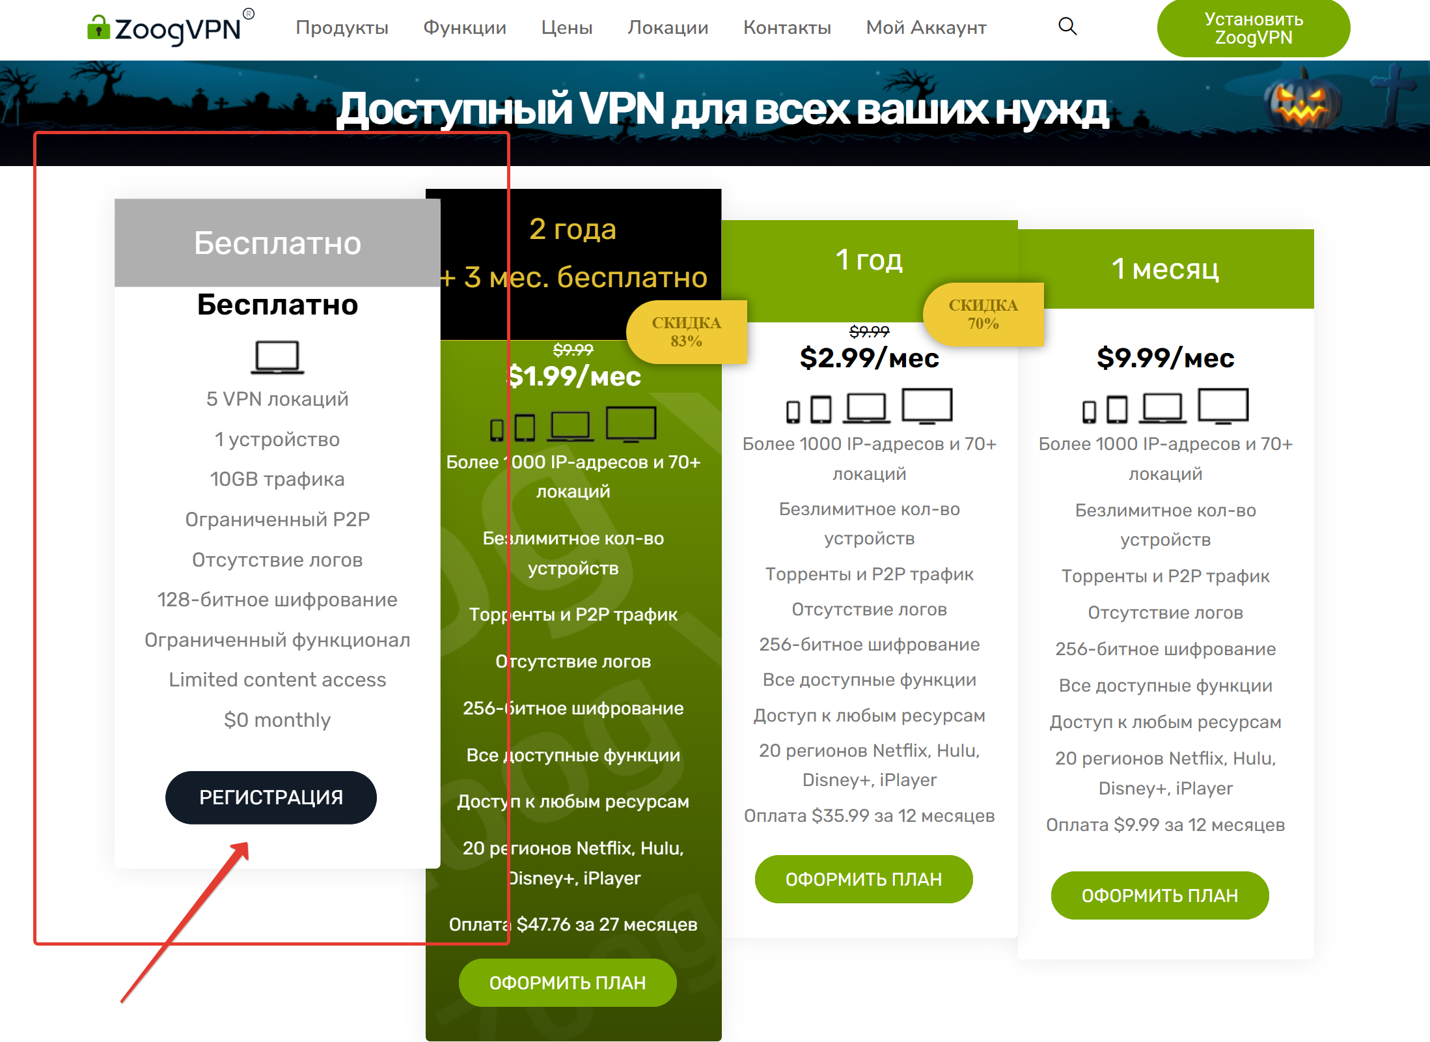
Task: Go to the Цены page
Action: (x=566, y=27)
